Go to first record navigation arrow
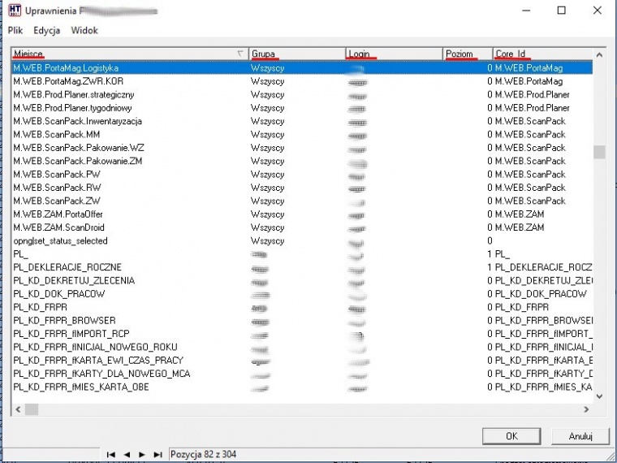 pos(110,454)
